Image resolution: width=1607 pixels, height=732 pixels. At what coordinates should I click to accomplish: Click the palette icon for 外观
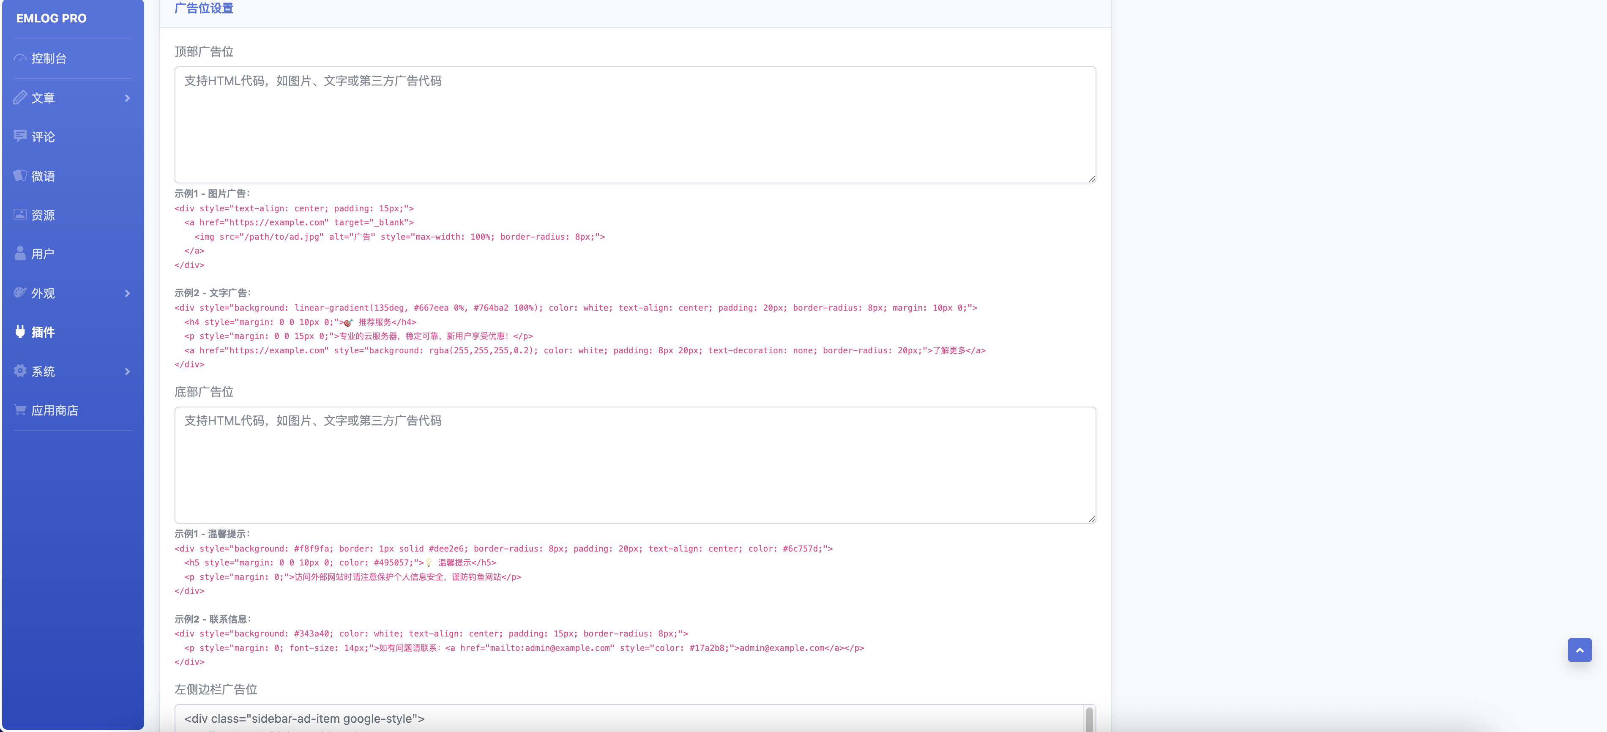[20, 293]
